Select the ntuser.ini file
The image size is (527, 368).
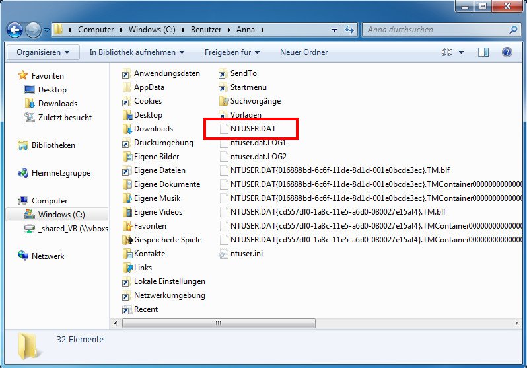pyautogui.click(x=246, y=254)
